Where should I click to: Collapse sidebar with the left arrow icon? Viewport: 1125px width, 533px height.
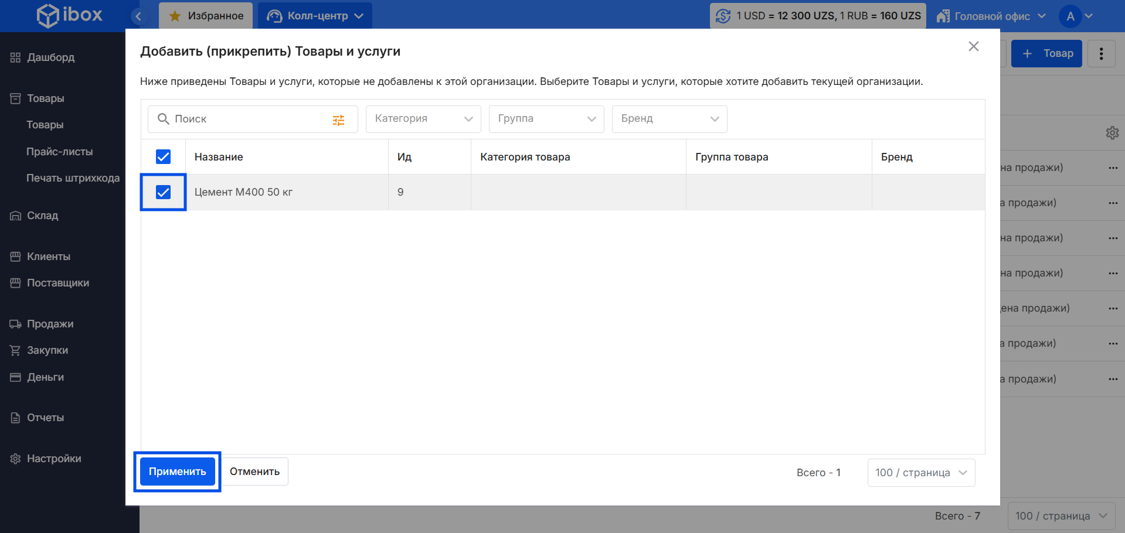(x=138, y=16)
